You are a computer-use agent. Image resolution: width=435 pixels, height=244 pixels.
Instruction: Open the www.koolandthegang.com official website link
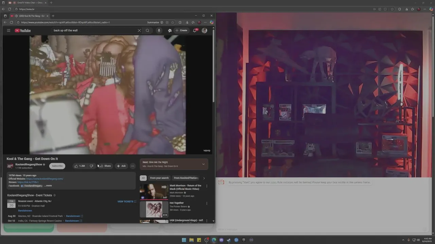point(45,179)
